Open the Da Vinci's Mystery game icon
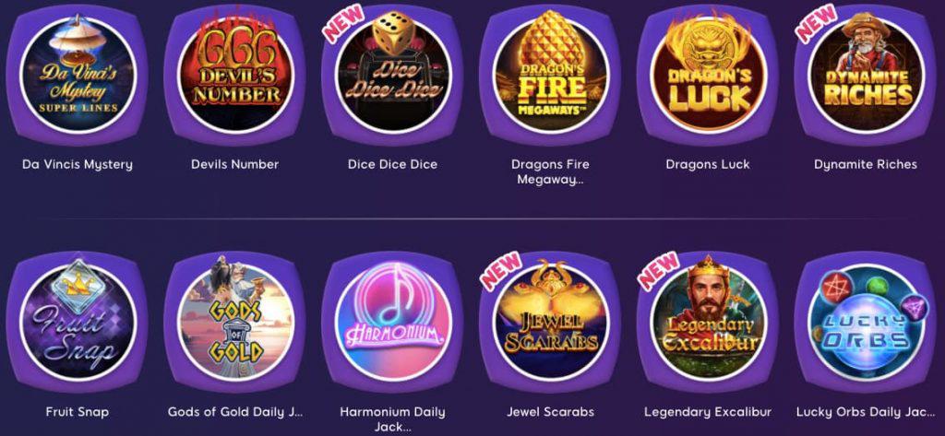Screen dimensions: 945x436 pyautogui.click(x=78, y=75)
